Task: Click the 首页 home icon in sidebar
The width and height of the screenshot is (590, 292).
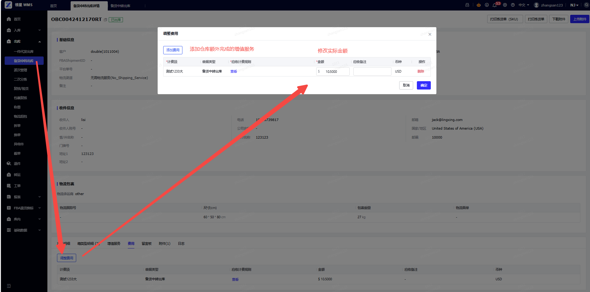Action: pos(9,19)
